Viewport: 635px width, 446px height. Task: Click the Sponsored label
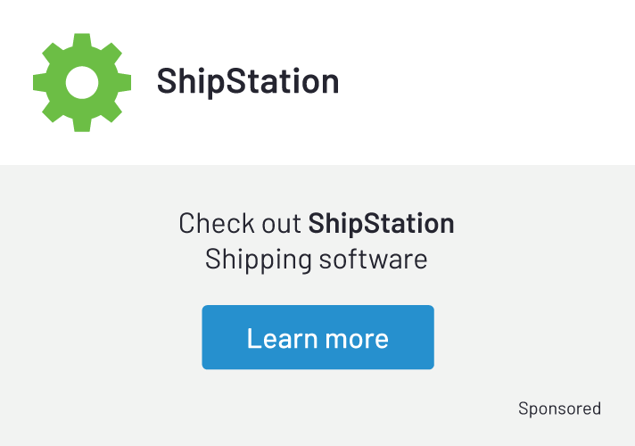click(559, 409)
